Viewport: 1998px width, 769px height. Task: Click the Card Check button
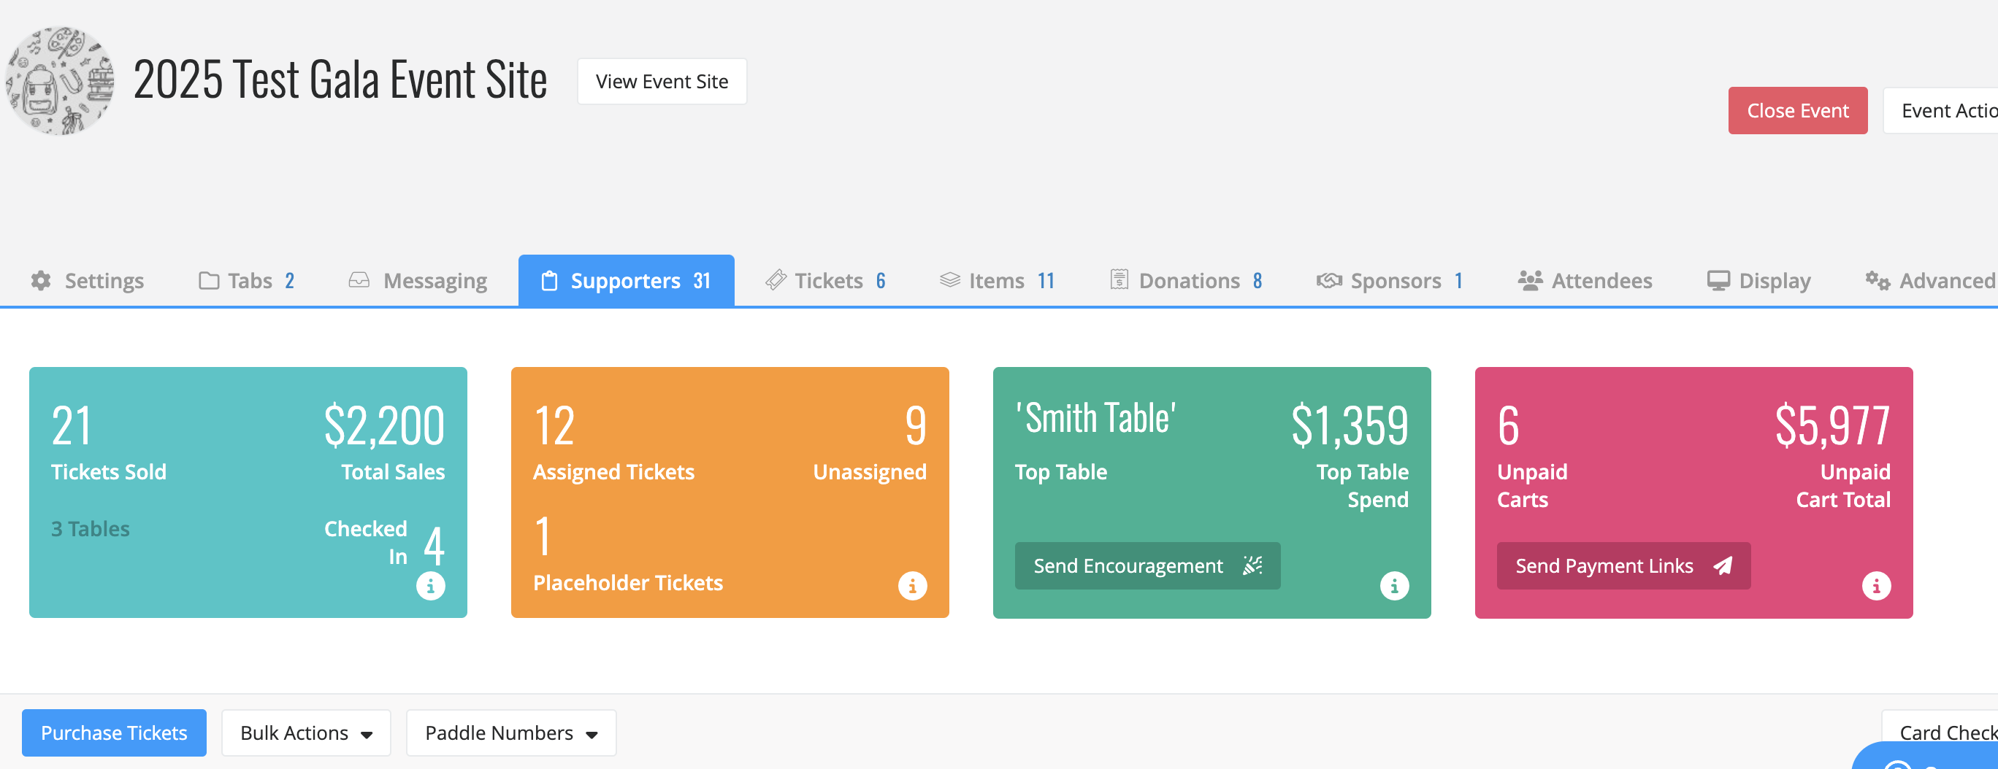tap(1940, 733)
